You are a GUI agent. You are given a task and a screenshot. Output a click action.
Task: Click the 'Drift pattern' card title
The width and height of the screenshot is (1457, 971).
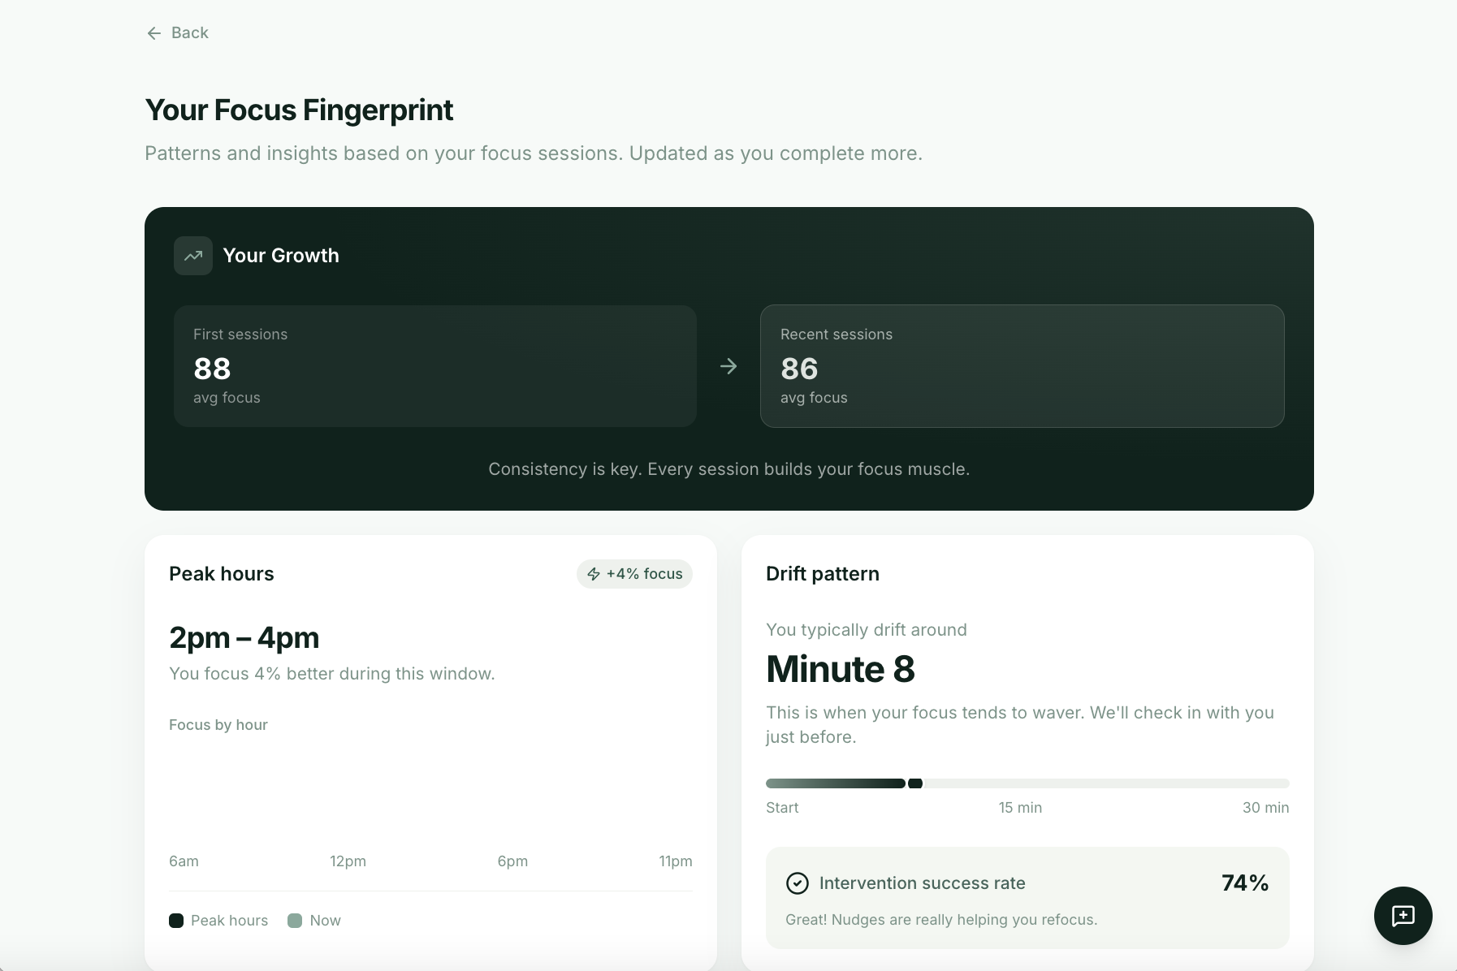tap(823, 574)
